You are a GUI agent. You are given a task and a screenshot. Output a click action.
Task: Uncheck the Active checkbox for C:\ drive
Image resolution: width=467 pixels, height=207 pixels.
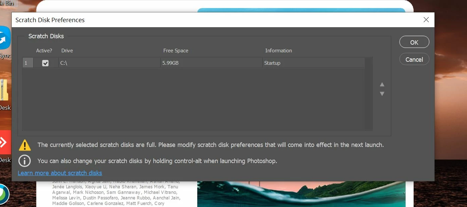(45, 63)
